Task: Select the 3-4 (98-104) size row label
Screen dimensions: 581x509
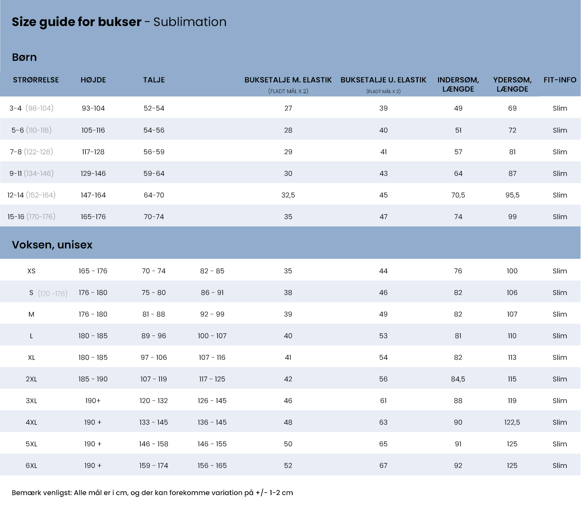Action: click(x=32, y=108)
